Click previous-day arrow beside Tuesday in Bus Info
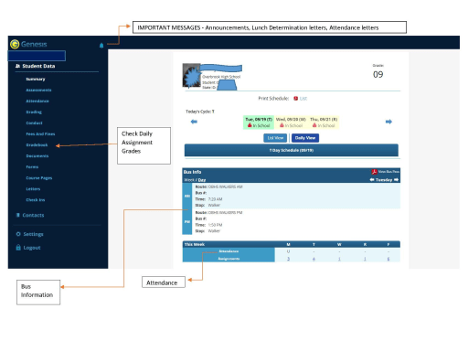468x362 pixels. 372,180
